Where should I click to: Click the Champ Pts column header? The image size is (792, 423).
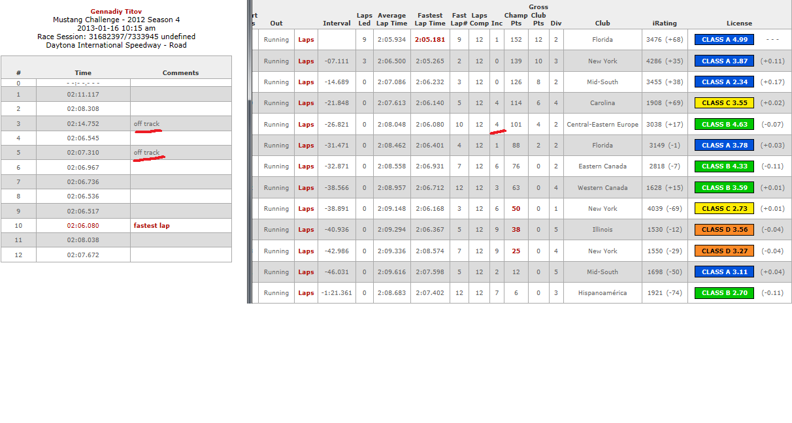(x=516, y=20)
